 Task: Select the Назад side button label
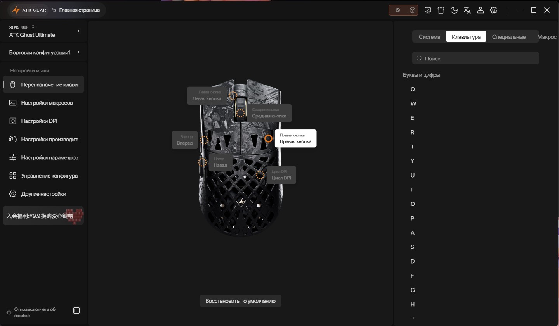tap(220, 162)
